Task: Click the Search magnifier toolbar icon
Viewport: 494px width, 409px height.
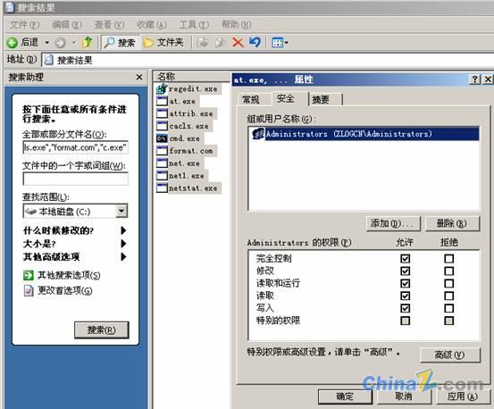Action: [109, 42]
